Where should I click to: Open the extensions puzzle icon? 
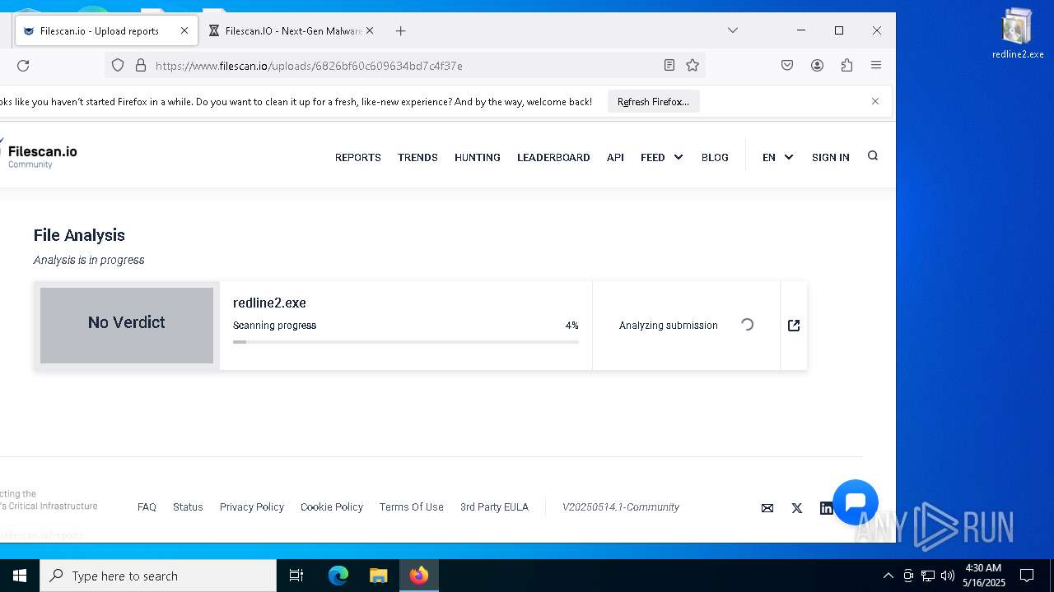(x=846, y=65)
